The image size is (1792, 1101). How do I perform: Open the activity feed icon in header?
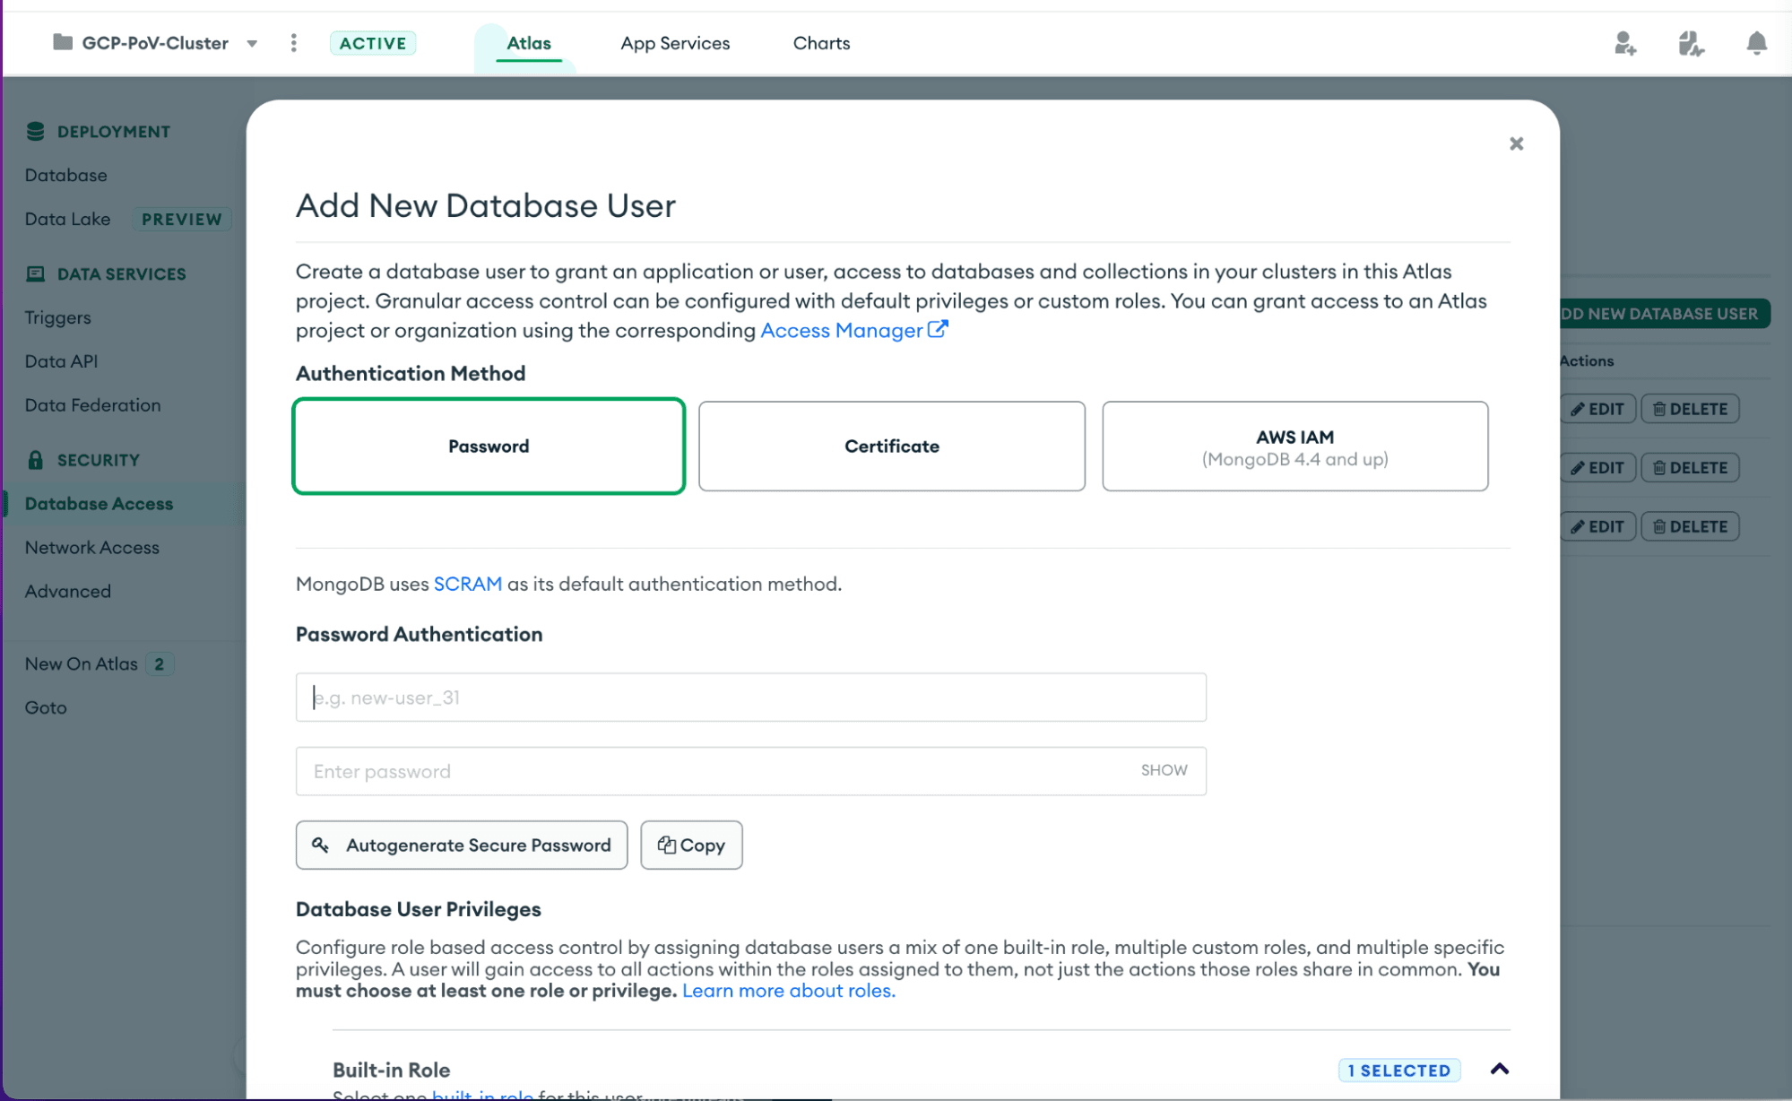[x=1690, y=43]
